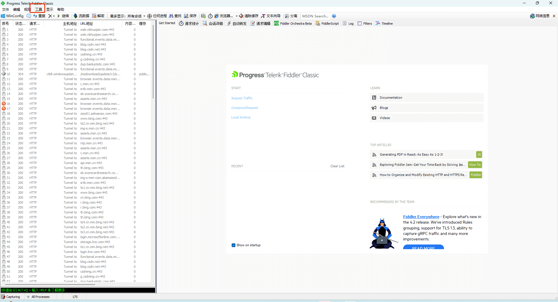Open WinConfig from the toolbar
Image resolution: width=558 pixels, height=302 pixels.
12,16
